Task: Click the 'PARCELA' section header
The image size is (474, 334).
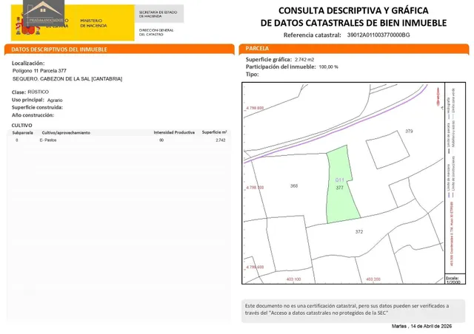Action: tap(257, 48)
